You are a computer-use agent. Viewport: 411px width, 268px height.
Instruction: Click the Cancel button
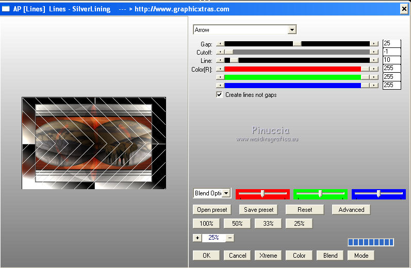(x=237, y=255)
